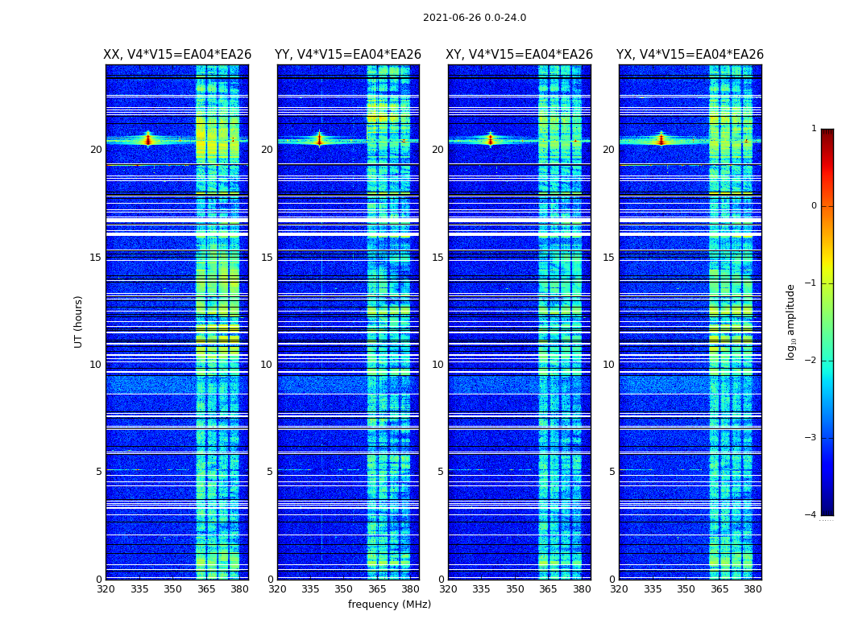The width and height of the screenshot is (846, 644).
Task: Click the UT (hours) y-axis label
Action: [79, 321]
